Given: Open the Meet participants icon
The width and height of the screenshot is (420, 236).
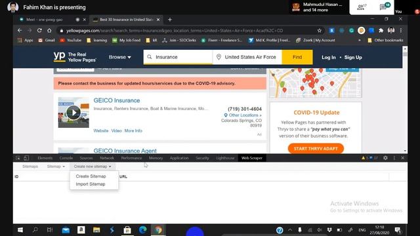Looking at the screenshot, I should click(361, 7).
